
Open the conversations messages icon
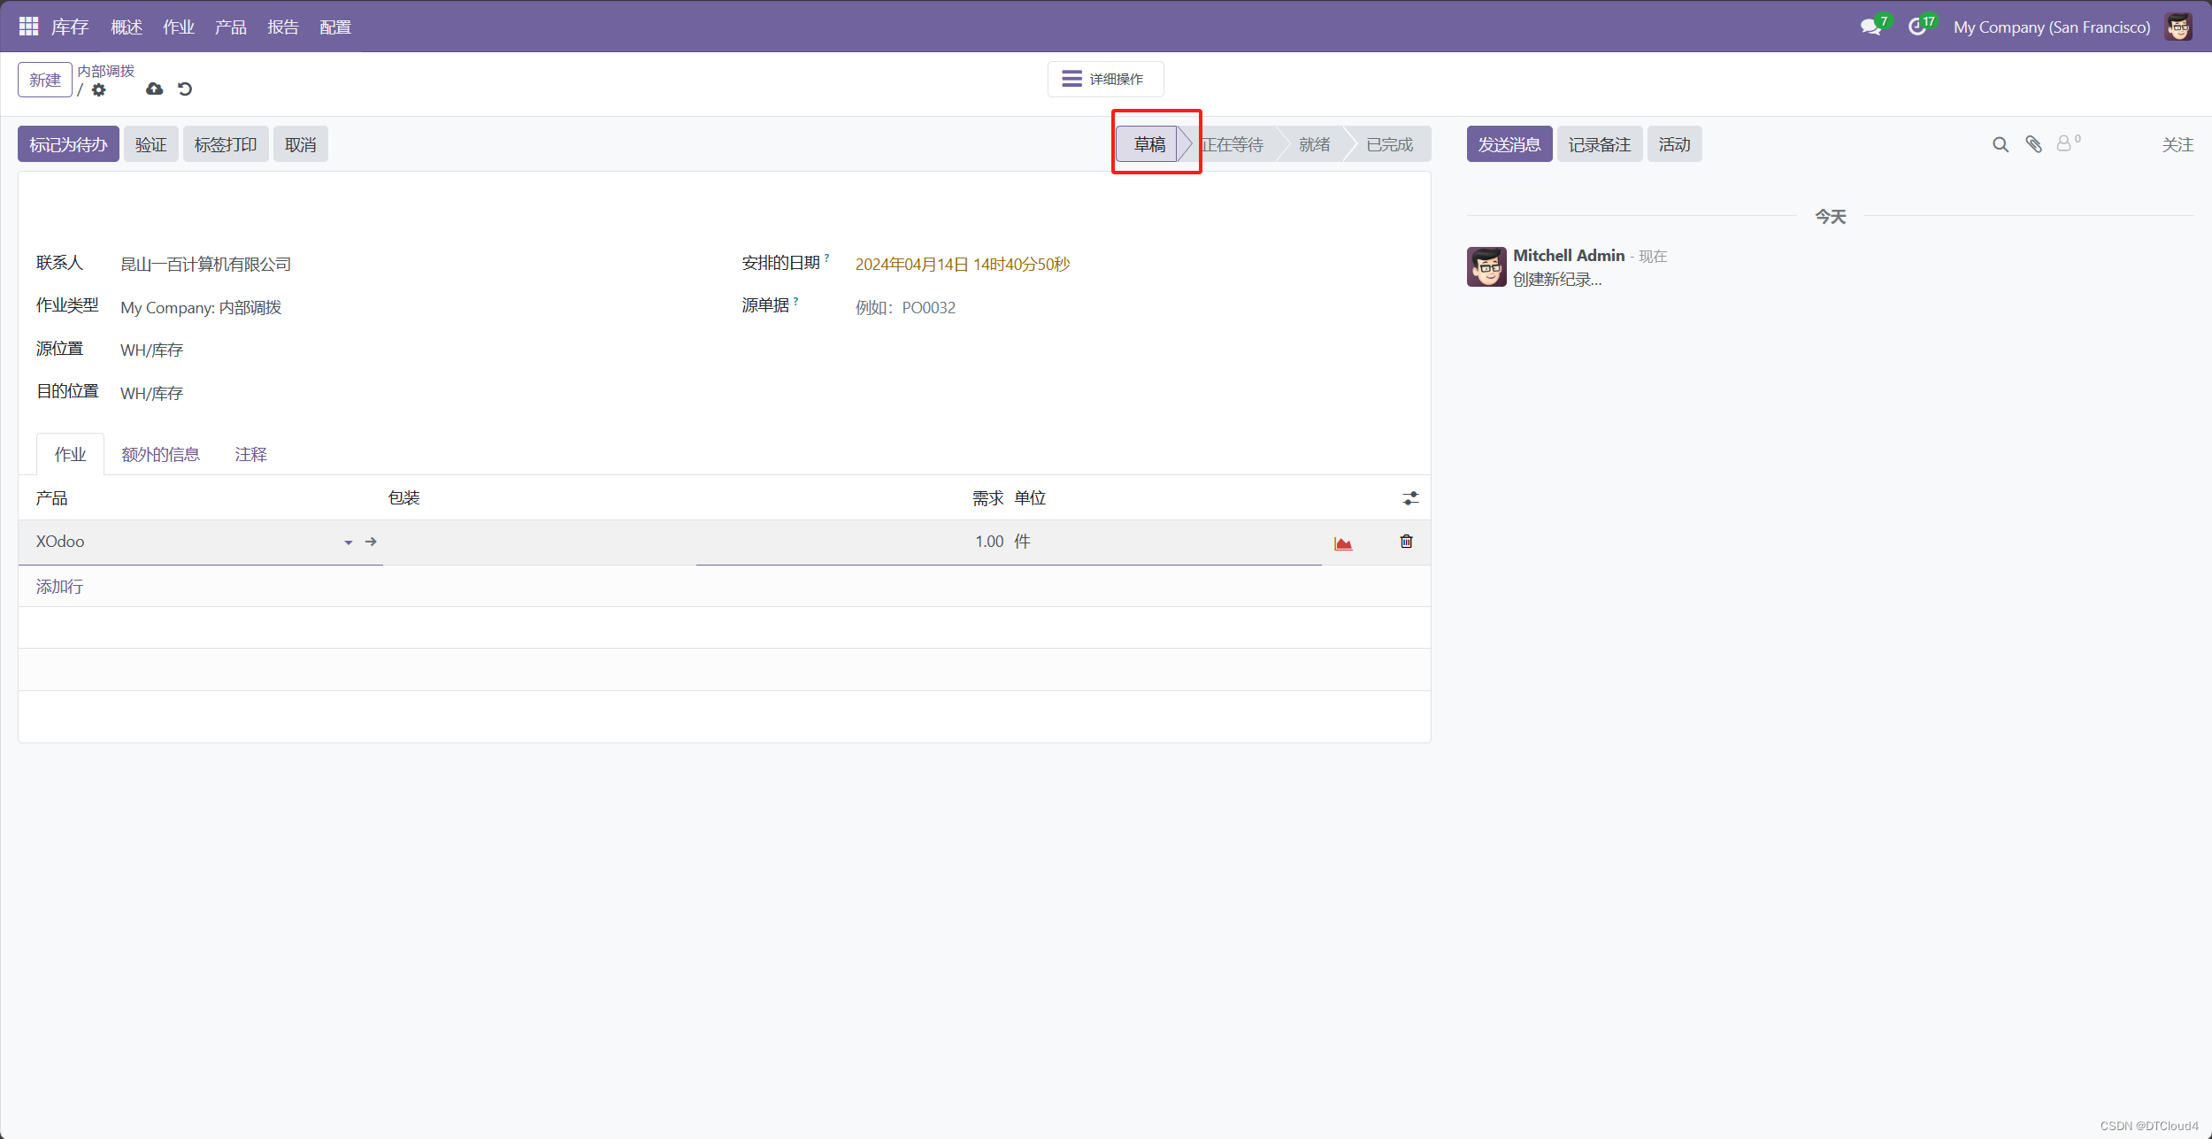1870,27
